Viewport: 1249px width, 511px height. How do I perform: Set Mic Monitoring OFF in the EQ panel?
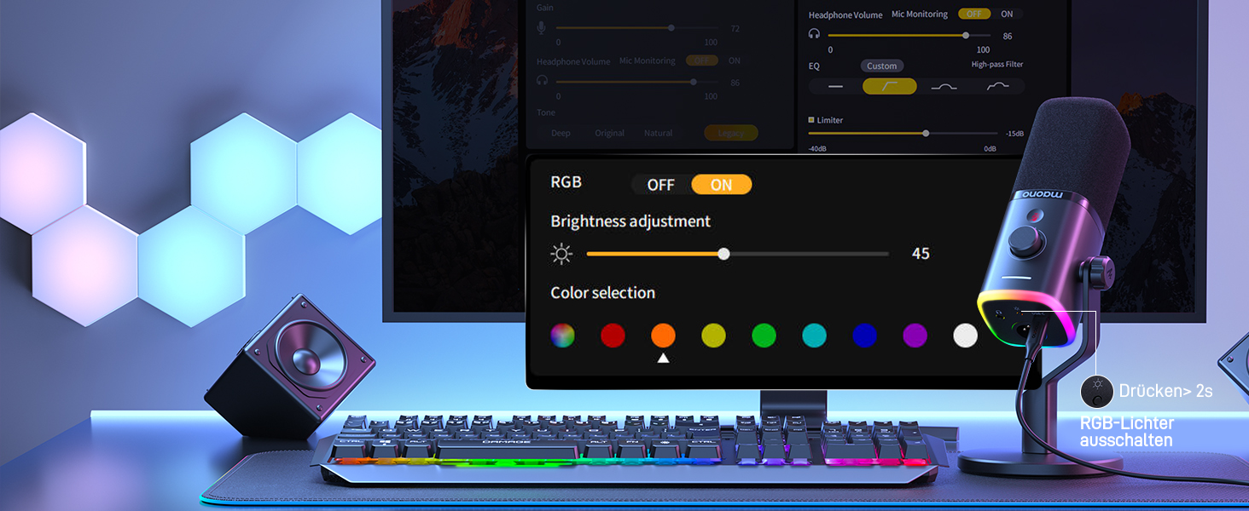tap(973, 14)
